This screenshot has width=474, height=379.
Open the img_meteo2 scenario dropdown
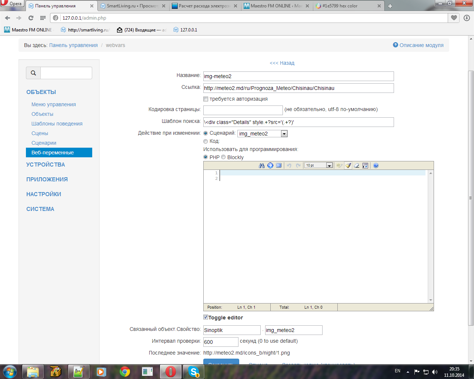tap(263, 134)
